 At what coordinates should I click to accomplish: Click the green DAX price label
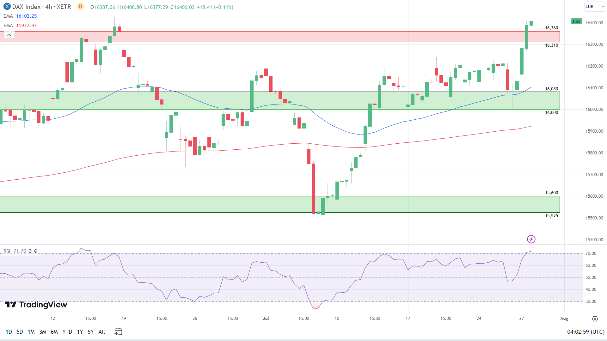coord(577,21)
